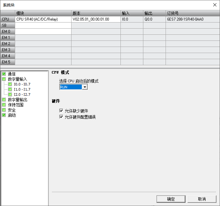Select 保持范围 in the settings tree
This screenshot has width=220, height=206.
15,105
